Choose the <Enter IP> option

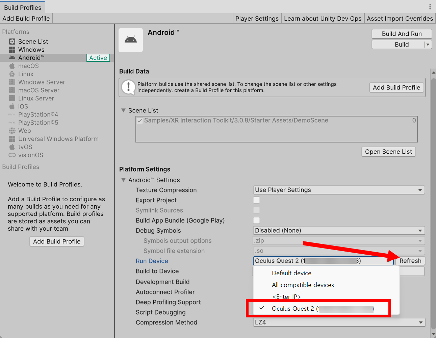point(326,296)
